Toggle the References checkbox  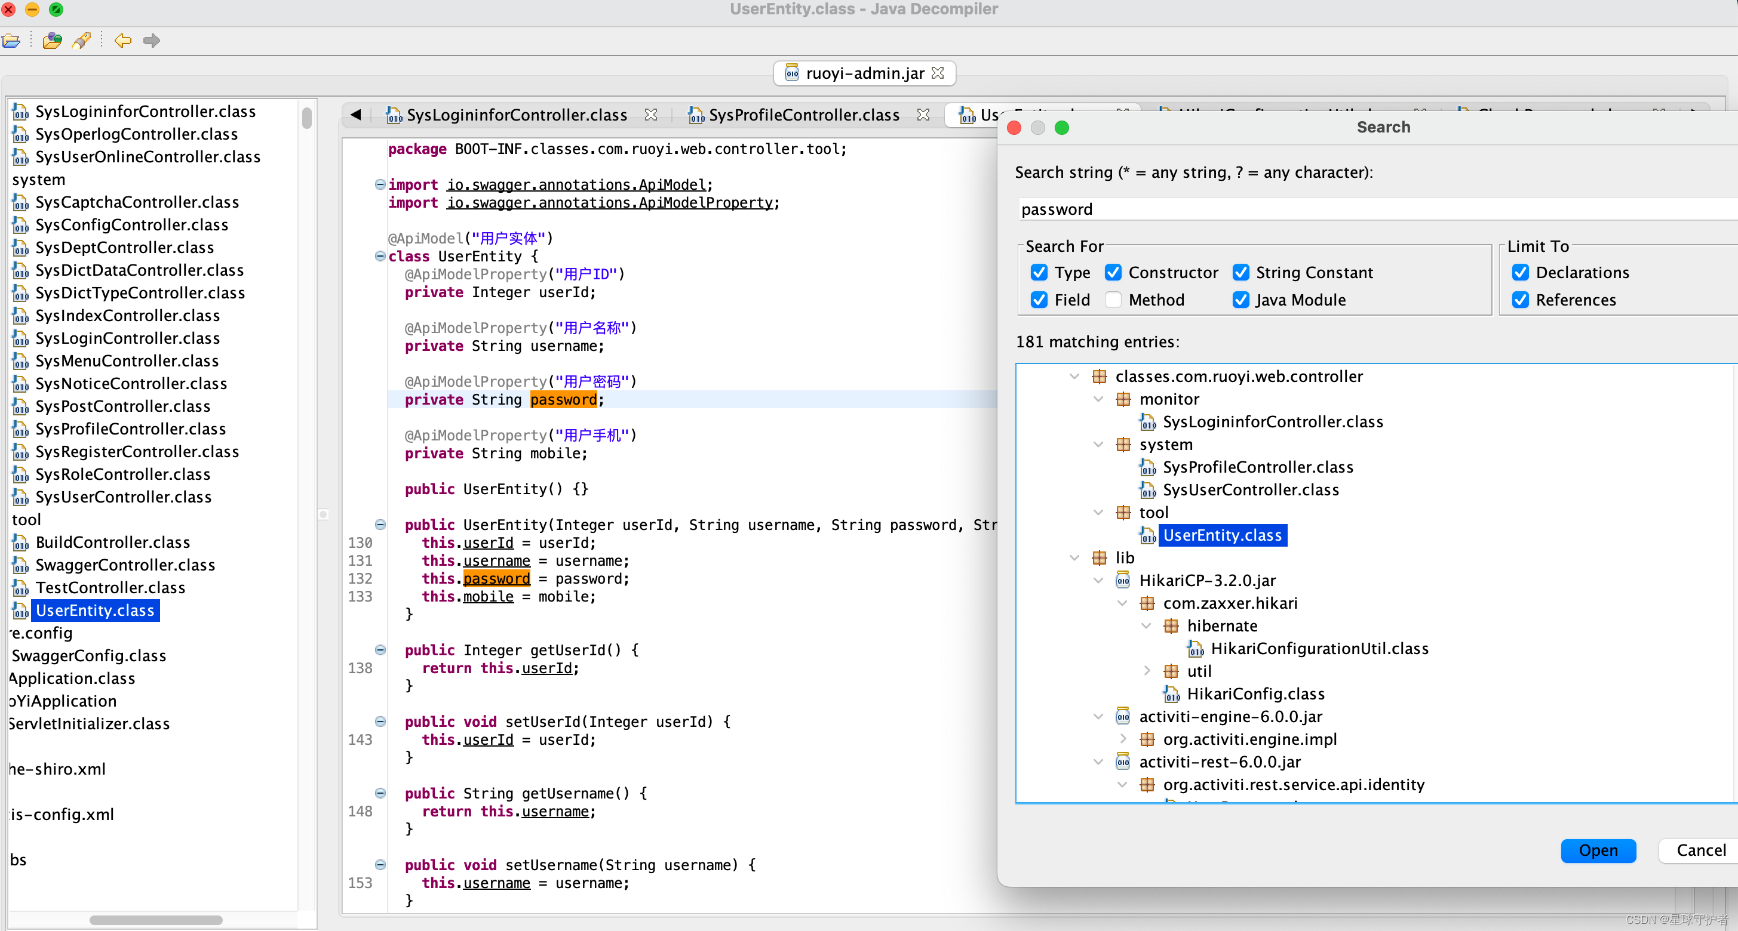(1520, 300)
